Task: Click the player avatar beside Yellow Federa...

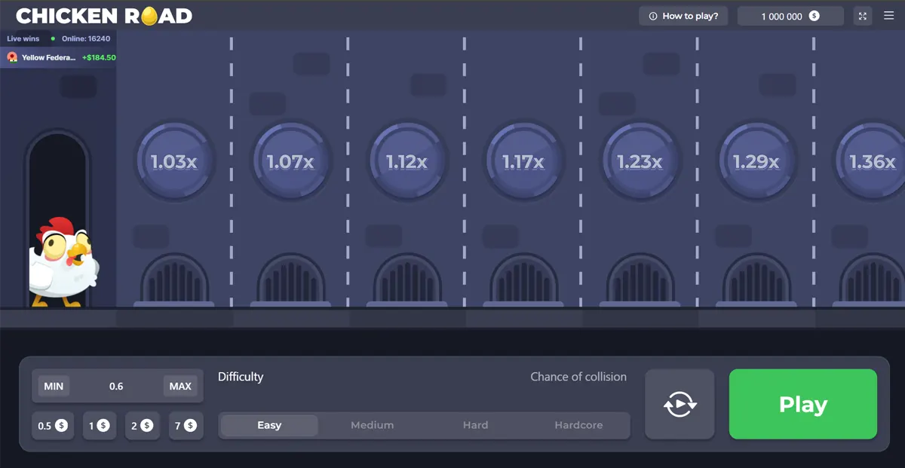Action: tap(12, 57)
